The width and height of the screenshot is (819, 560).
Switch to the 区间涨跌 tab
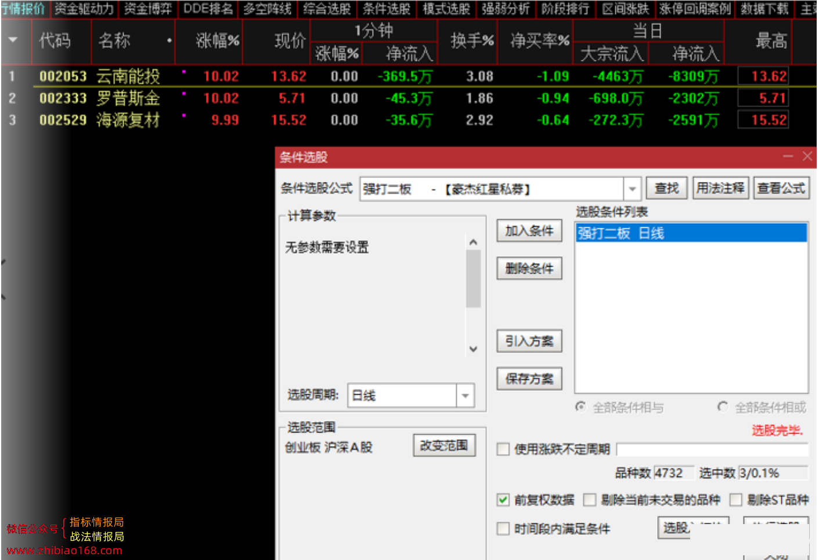pyautogui.click(x=625, y=9)
